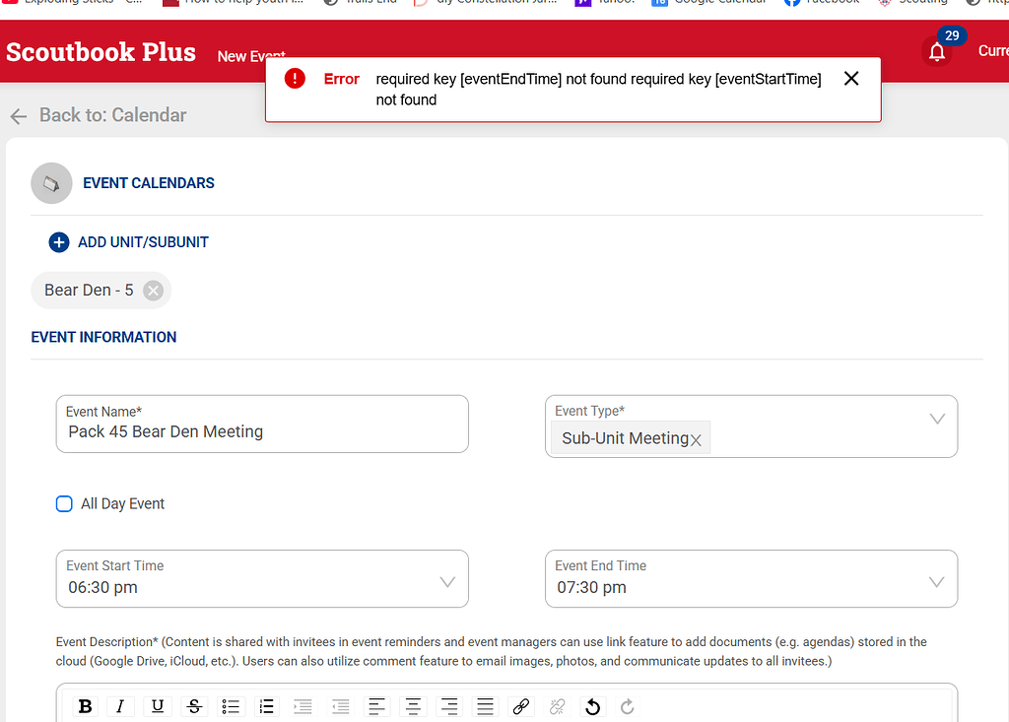Enable the All Day Event checkbox
Viewport: 1009px width, 722px height.
tap(64, 503)
